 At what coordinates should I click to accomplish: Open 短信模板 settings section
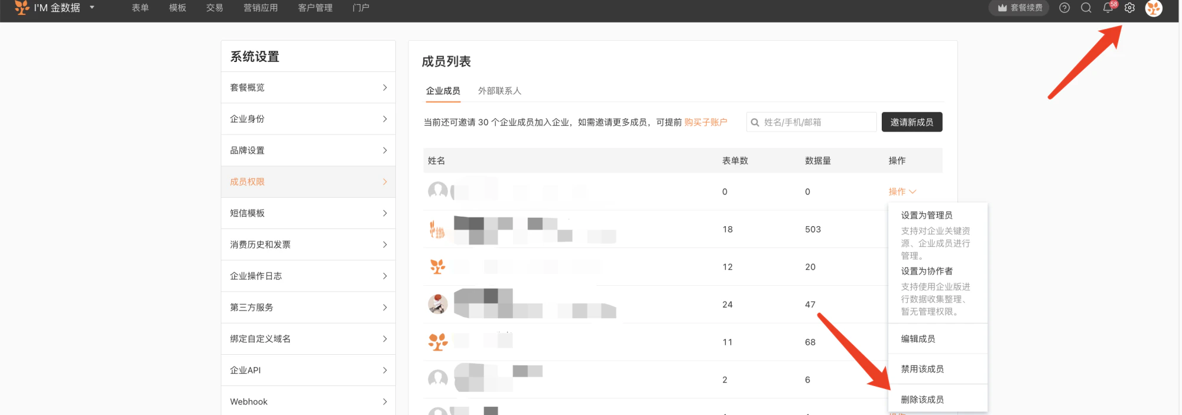pos(309,213)
